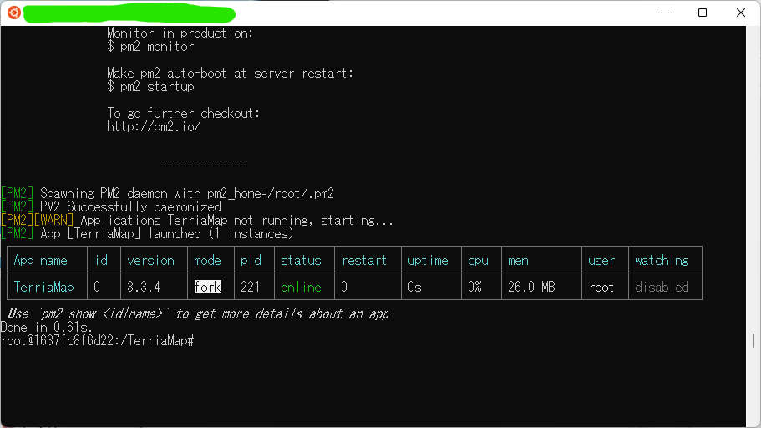Click the 'status' column header
The height and width of the screenshot is (428, 761).
[301, 261]
